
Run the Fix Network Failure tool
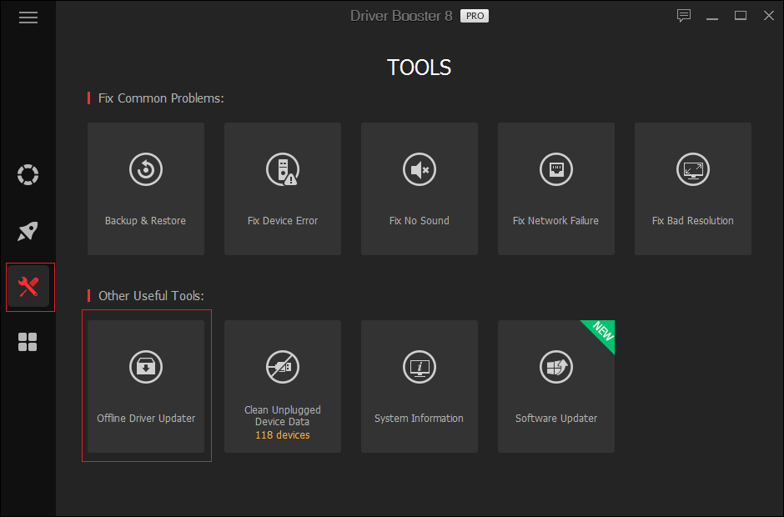click(x=555, y=188)
